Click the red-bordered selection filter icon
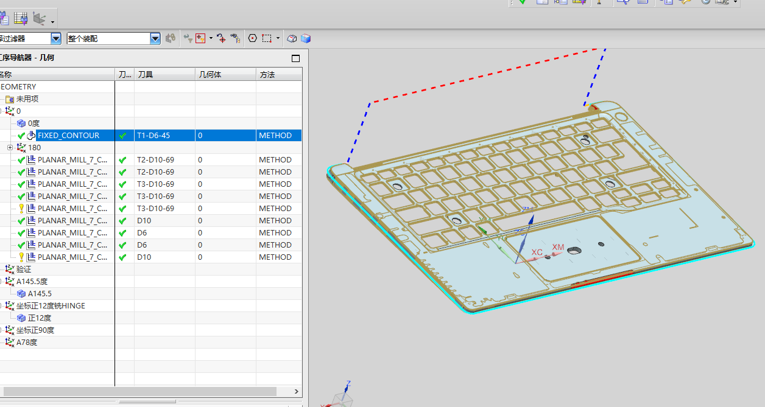The image size is (765, 407). pyautogui.click(x=200, y=38)
